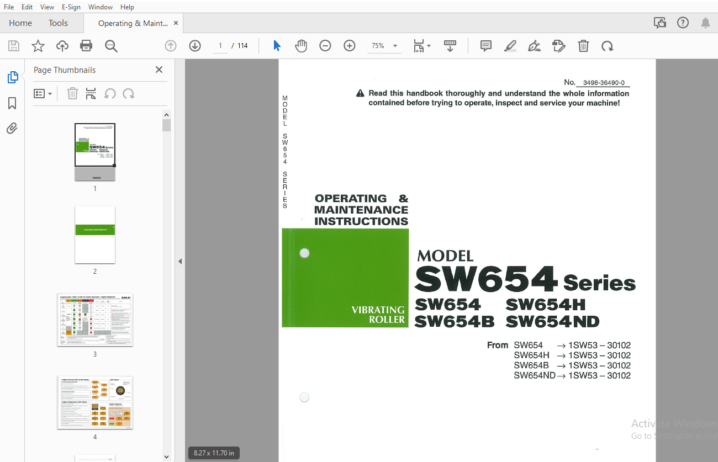Click the Edit PDF toolbar icon
This screenshot has height=462, width=718.
click(559, 46)
